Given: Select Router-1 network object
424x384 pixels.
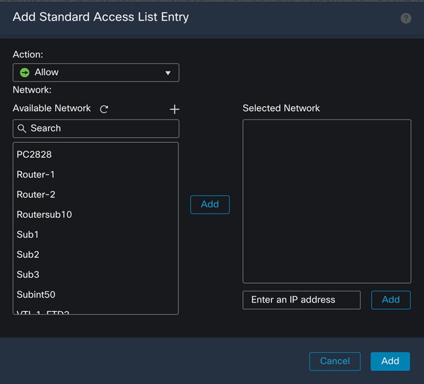Looking at the screenshot, I should click(x=95, y=175).
